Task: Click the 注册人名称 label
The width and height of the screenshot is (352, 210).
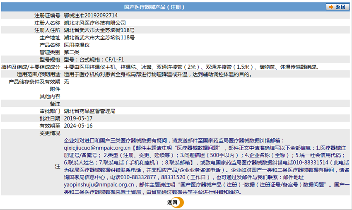Action: point(47,23)
